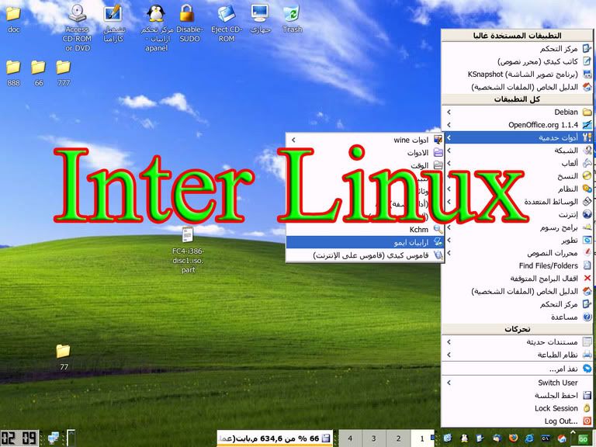Screen dimensions: 596x447
Task: Open KSnapshot from frequently used apps
Action: click(x=517, y=74)
